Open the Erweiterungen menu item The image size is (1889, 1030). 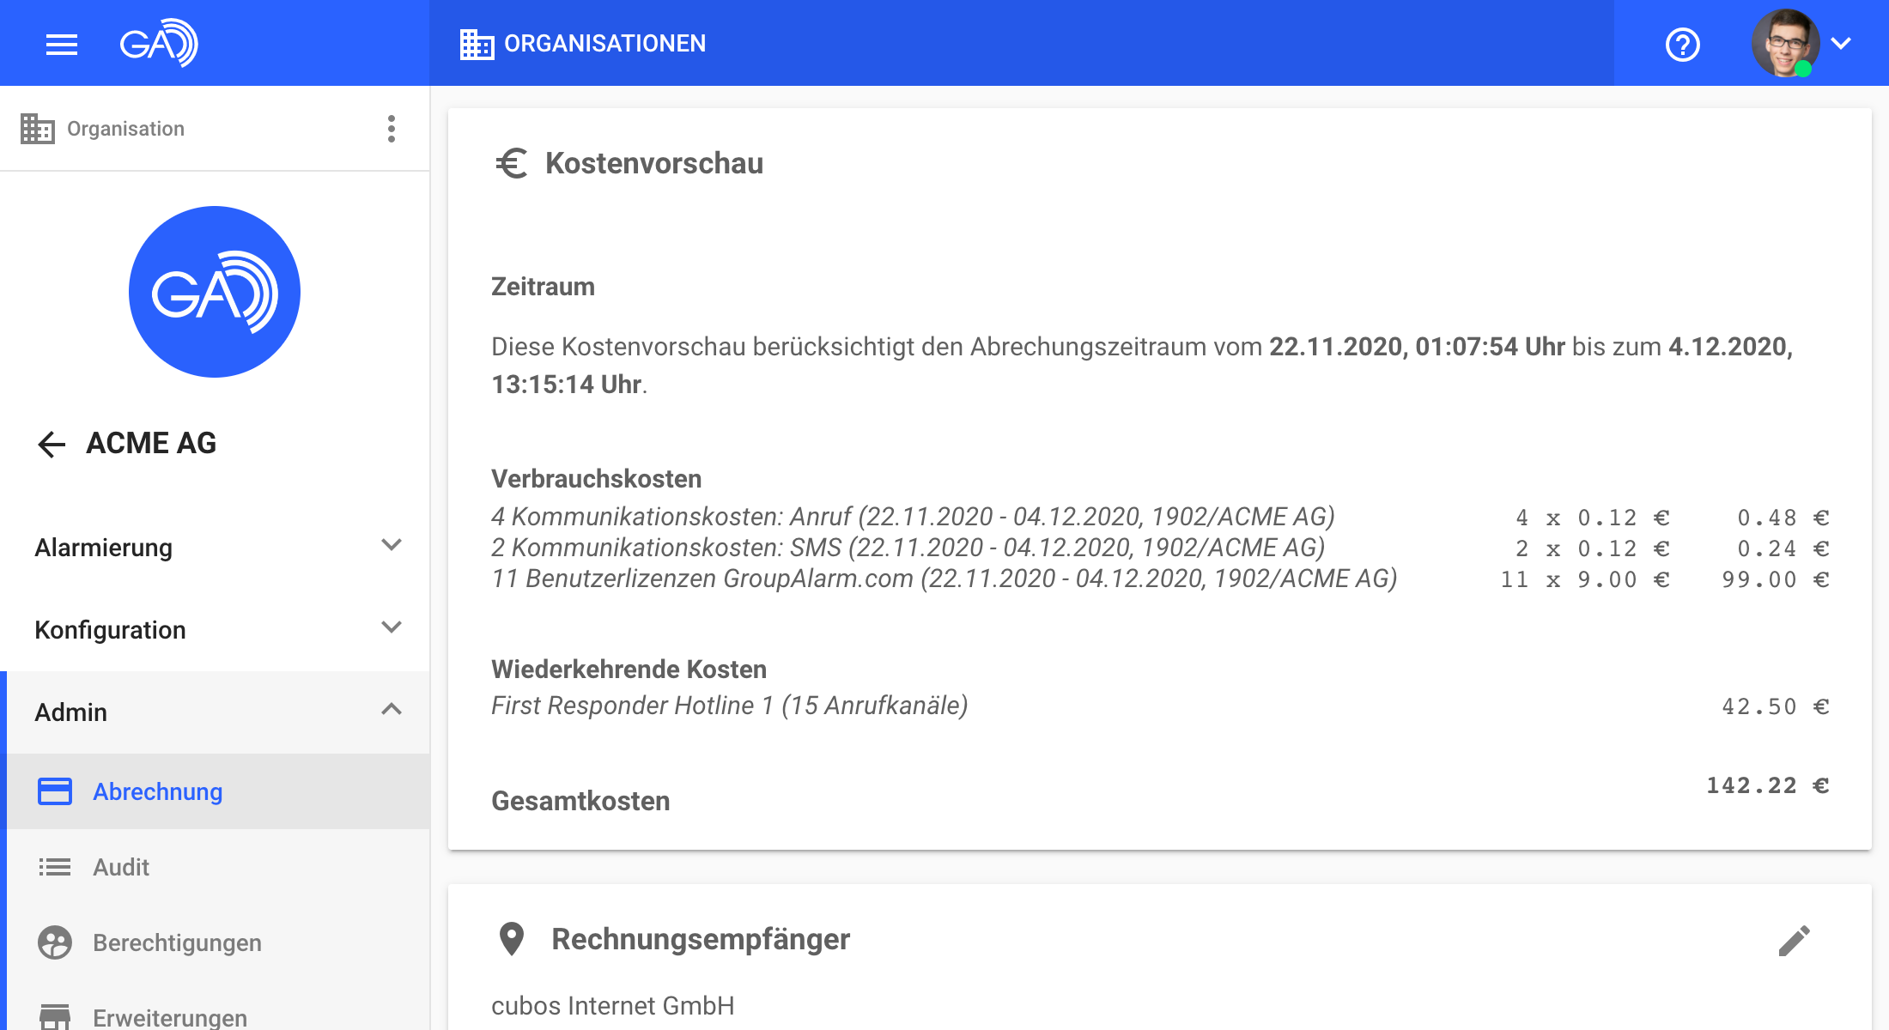coord(170,1018)
